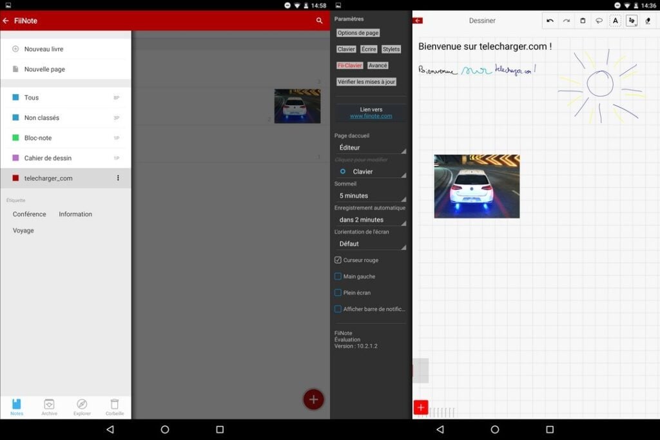Enable the Plein écran checkbox
The height and width of the screenshot is (440, 660).
click(338, 293)
